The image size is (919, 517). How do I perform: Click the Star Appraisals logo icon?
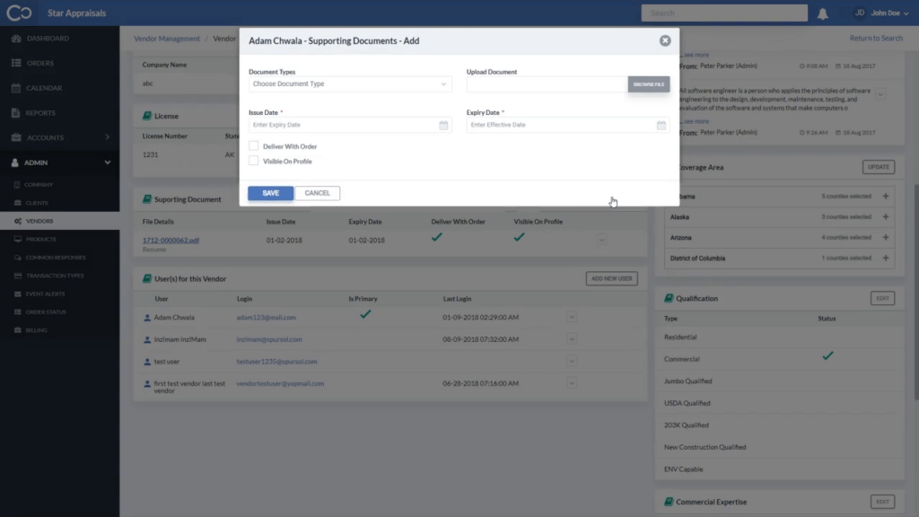click(x=19, y=13)
